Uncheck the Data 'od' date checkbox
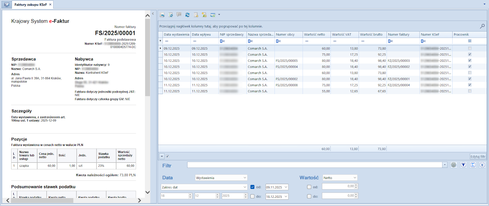This screenshot has height=206, width=489. [x=252, y=187]
